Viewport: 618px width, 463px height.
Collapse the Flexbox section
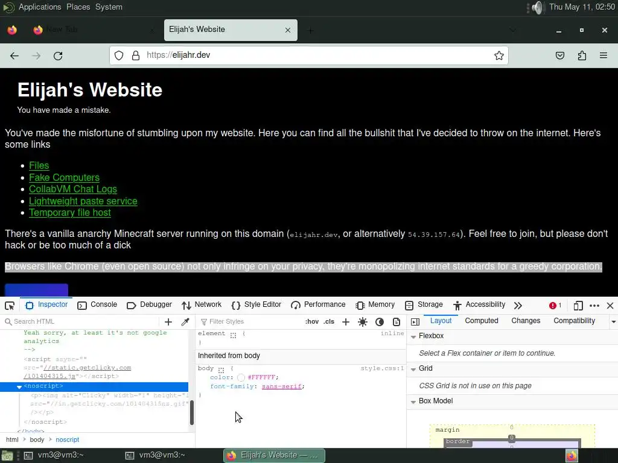413,336
